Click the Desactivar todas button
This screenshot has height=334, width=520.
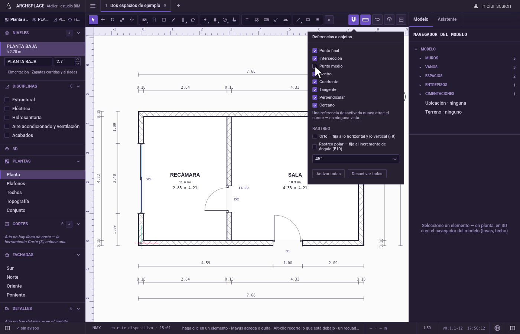coord(367,174)
